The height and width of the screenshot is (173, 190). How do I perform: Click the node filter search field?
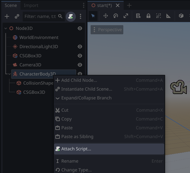40,16
